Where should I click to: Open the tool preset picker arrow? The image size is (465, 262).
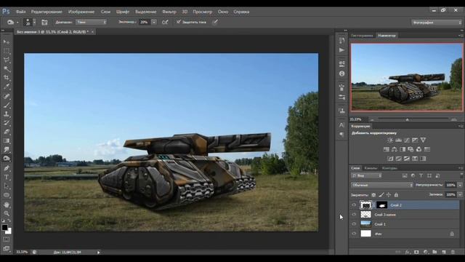pos(17,23)
